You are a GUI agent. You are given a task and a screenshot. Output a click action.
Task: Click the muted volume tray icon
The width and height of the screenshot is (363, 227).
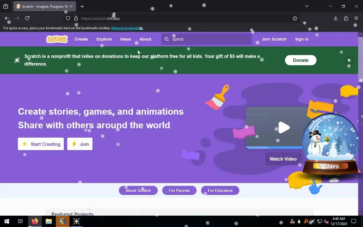(x=326, y=222)
